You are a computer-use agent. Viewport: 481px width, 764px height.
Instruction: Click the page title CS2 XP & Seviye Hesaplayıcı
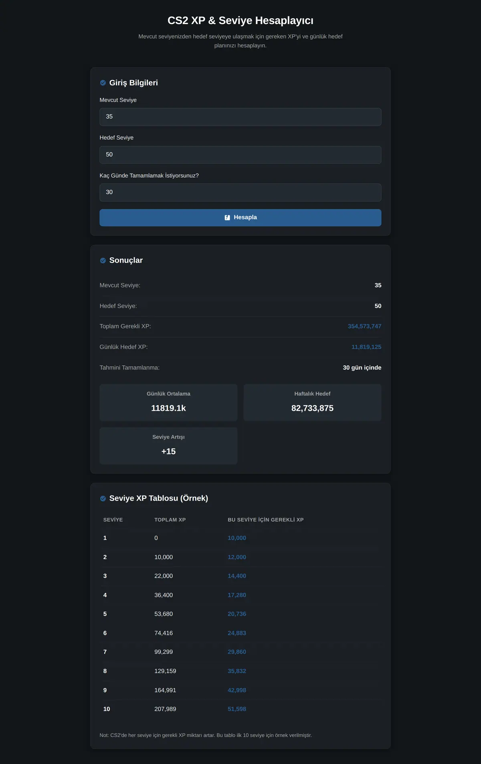coord(240,20)
